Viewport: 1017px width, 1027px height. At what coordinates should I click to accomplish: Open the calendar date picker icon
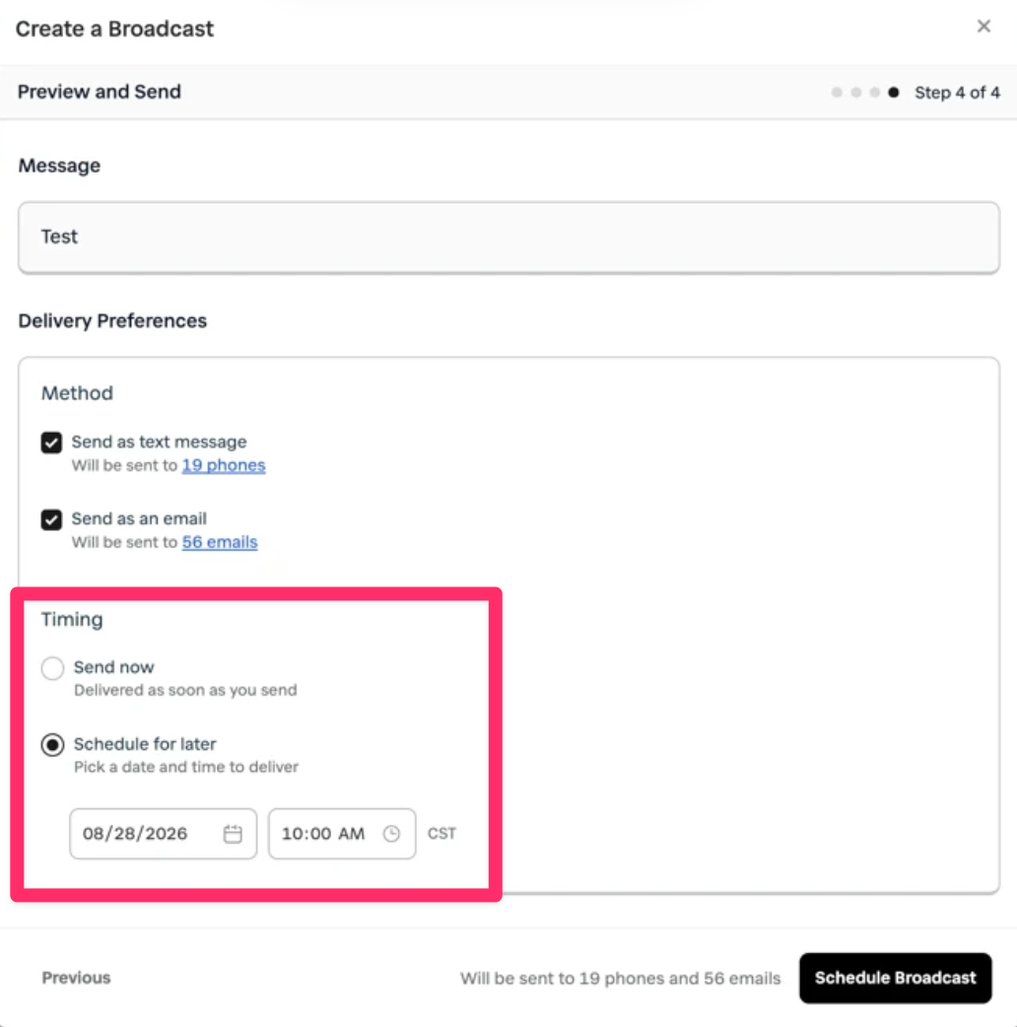click(x=233, y=834)
